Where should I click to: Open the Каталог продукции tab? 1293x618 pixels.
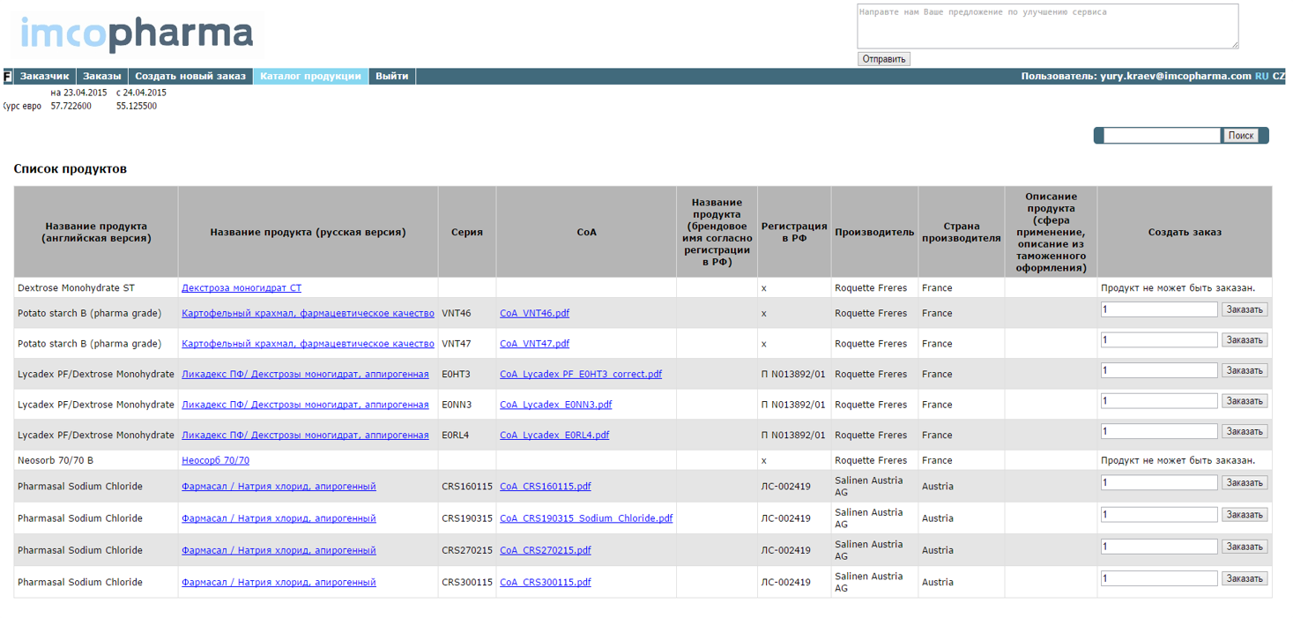point(310,77)
